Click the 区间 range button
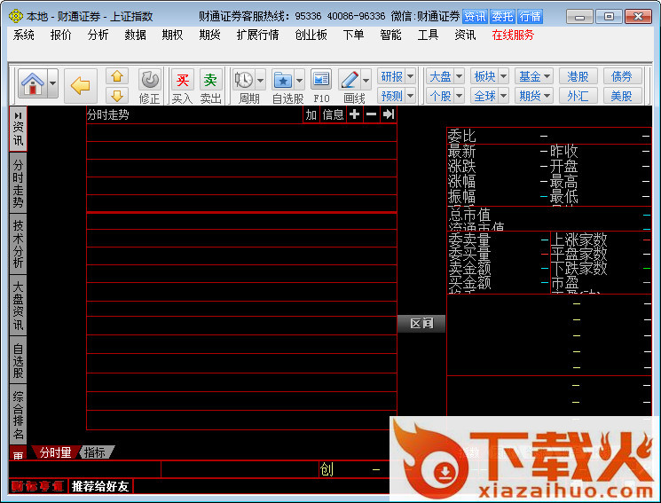The height and width of the screenshot is (503, 661). click(421, 324)
